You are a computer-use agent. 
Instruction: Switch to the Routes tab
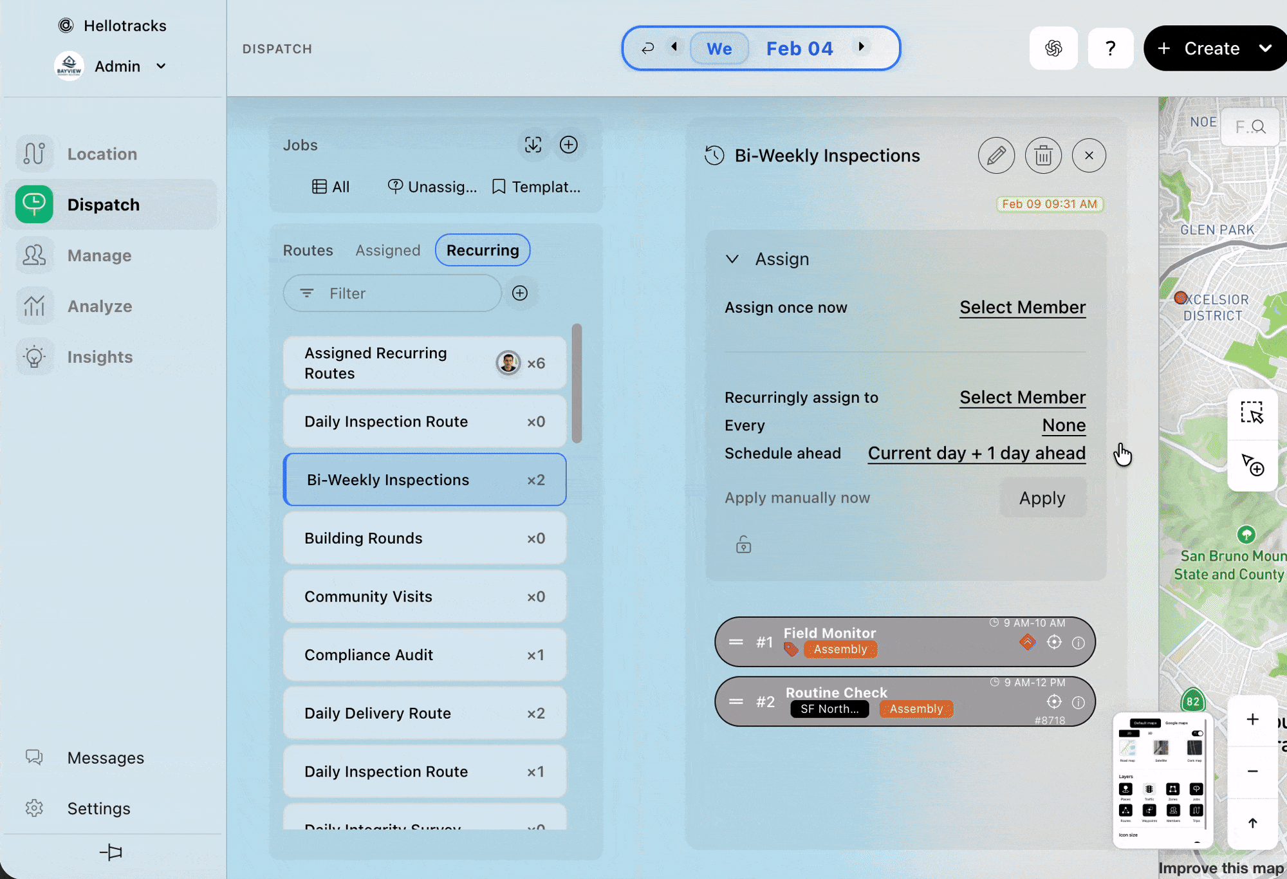tap(308, 250)
